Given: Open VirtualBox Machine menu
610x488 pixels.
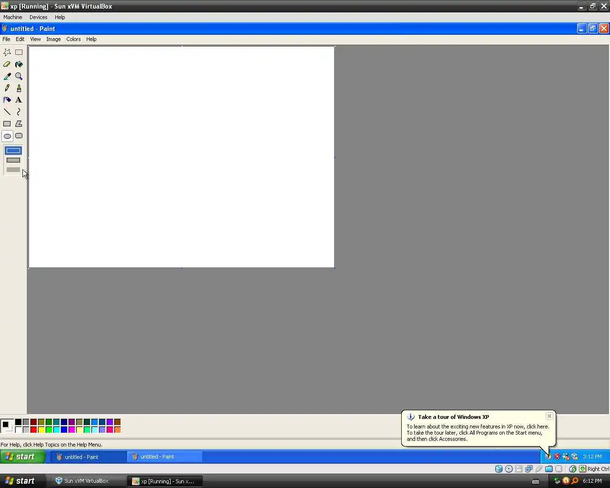Looking at the screenshot, I should [13, 17].
